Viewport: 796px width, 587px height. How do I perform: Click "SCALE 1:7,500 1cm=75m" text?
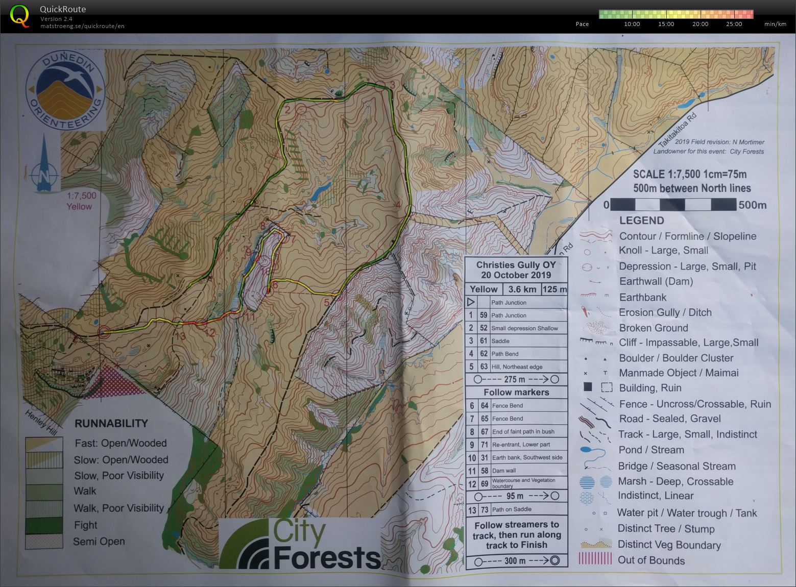pos(690,174)
